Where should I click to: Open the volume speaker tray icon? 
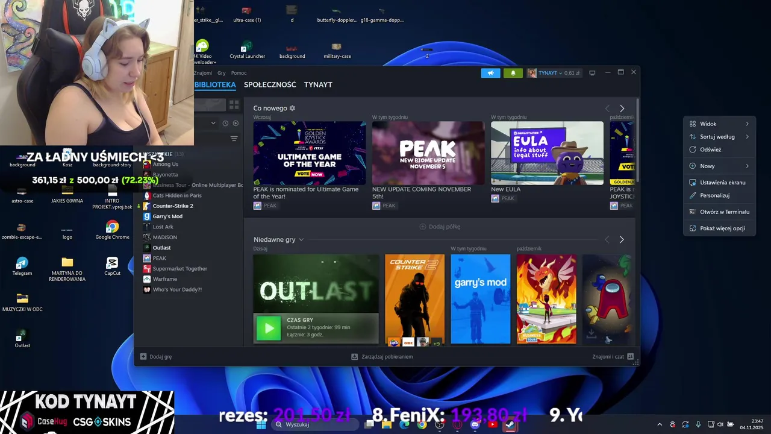pyautogui.click(x=720, y=425)
